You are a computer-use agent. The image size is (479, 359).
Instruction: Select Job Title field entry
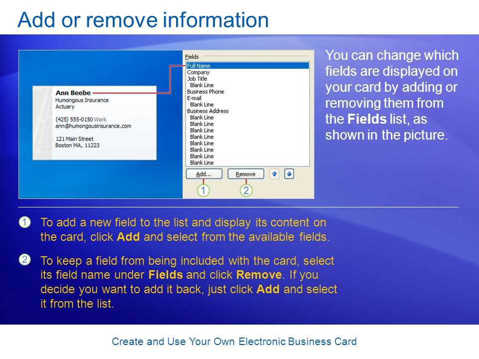tap(247, 79)
